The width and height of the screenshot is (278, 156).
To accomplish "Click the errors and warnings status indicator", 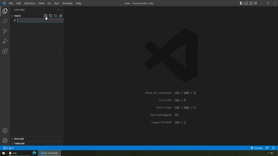I will pyautogui.click(x=9, y=148).
